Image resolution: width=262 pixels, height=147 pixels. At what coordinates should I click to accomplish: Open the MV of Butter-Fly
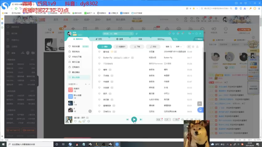pyautogui.click(x=132, y=58)
